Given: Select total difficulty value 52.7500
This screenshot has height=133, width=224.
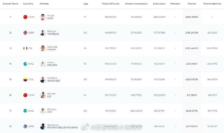Looking at the screenshot, I should pos(111,48).
